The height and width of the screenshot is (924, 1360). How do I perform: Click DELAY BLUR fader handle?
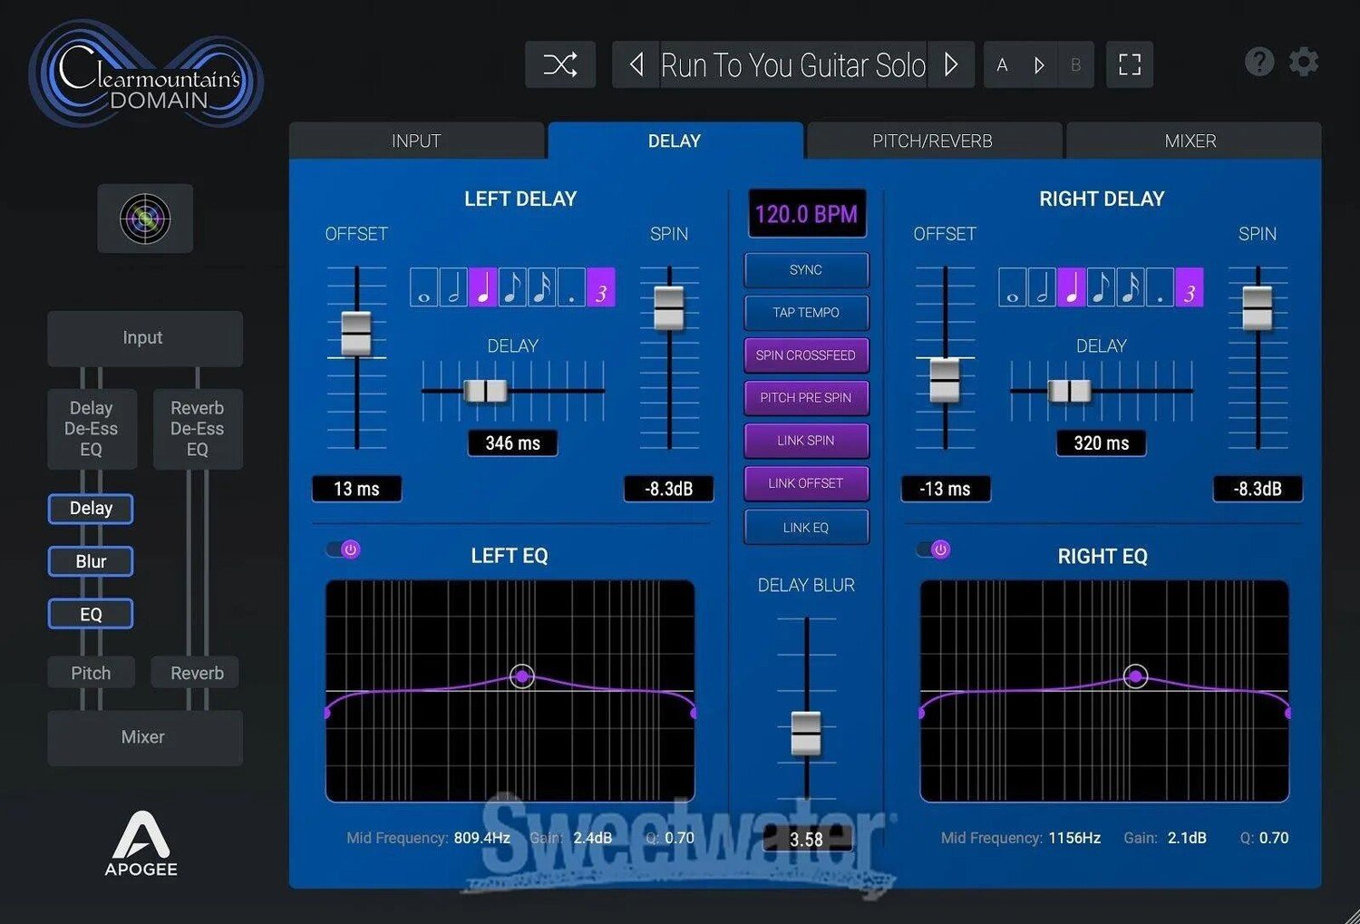pos(806,733)
